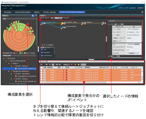Viewport: 146px width, 119px height.
Task: Toggle the rootJobnetAg relation filter checkbox
Action: click(42, 55)
